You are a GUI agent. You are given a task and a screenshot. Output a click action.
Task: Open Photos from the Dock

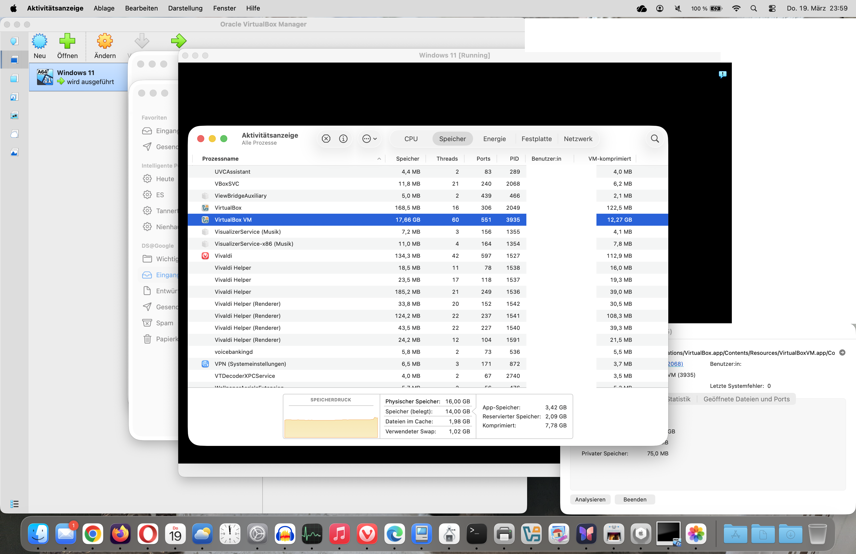(x=696, y=533)
